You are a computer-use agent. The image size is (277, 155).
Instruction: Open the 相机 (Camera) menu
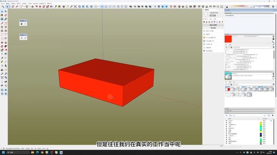[x=19, y=3]
